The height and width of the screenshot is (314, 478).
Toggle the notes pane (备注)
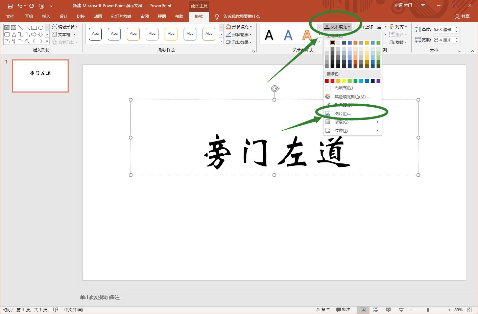tap(322, 310)
